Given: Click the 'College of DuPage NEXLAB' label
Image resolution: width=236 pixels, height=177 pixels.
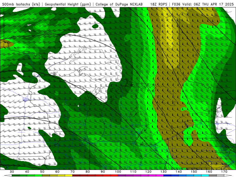Looking at the screenshot, I should coord(119,4).
